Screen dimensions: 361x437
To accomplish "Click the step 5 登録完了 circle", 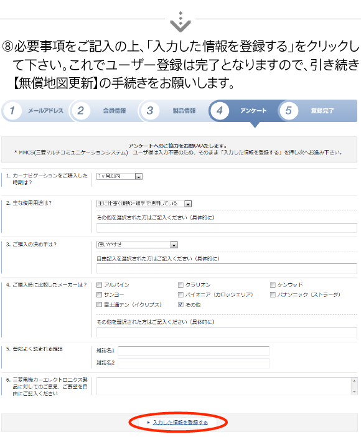I will click(x=289, y=111).
